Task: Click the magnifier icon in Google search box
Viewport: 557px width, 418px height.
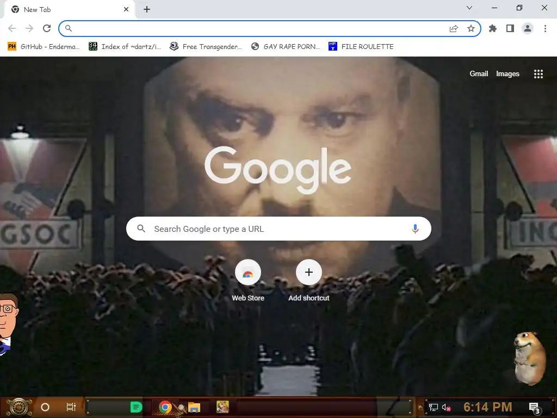Action: tap(141, 229)
